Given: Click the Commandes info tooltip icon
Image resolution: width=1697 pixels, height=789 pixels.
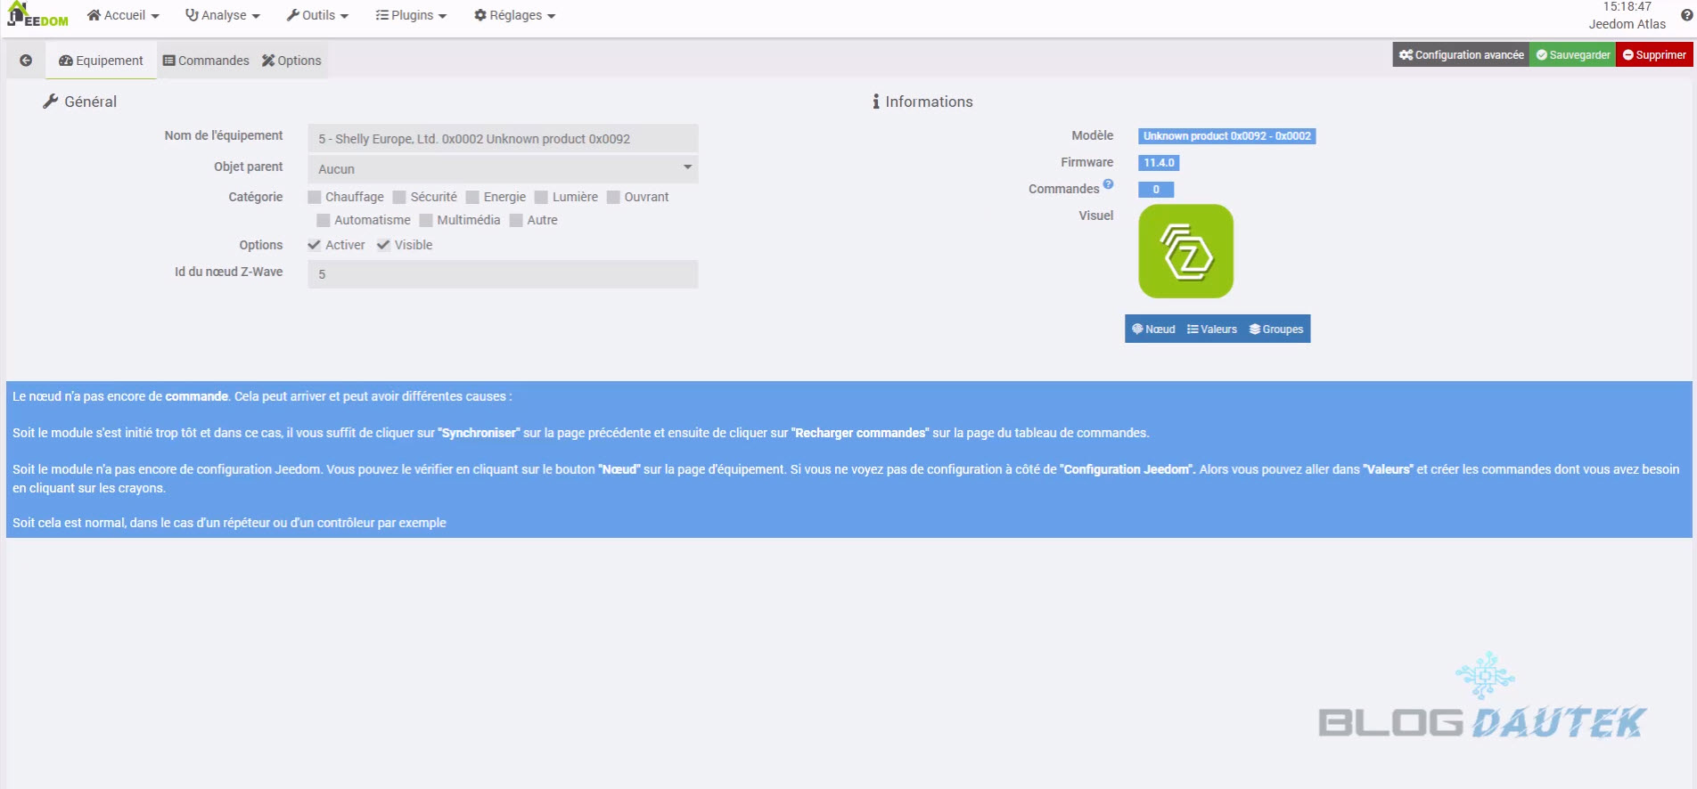Looking at the screenshot, I should (x=1108, y=184).
